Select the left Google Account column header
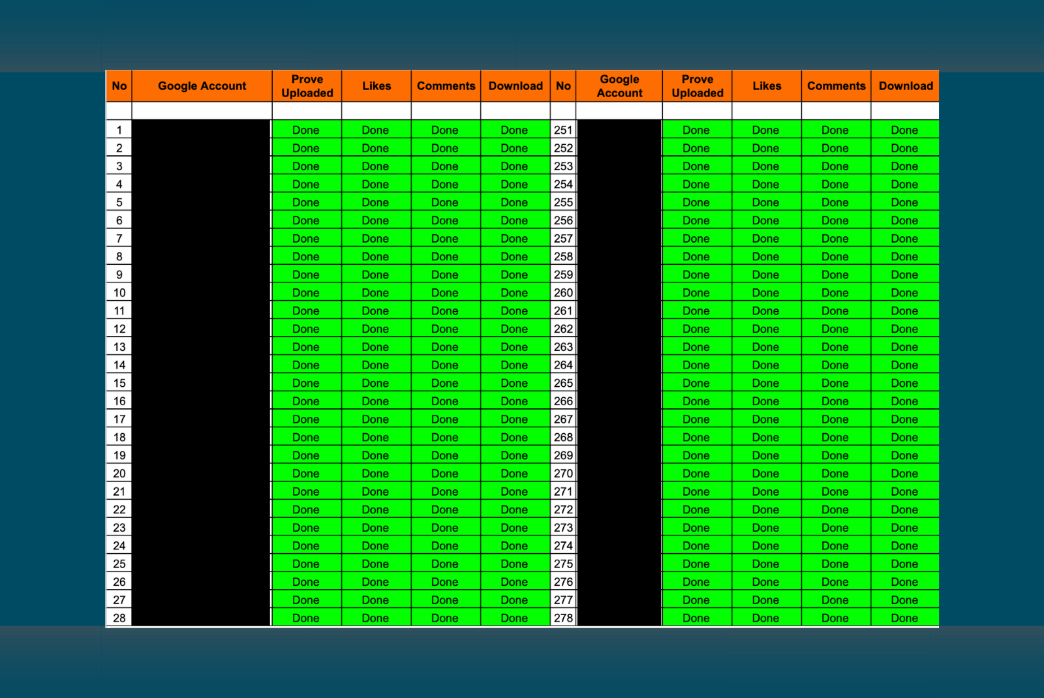 coord(202,86)
